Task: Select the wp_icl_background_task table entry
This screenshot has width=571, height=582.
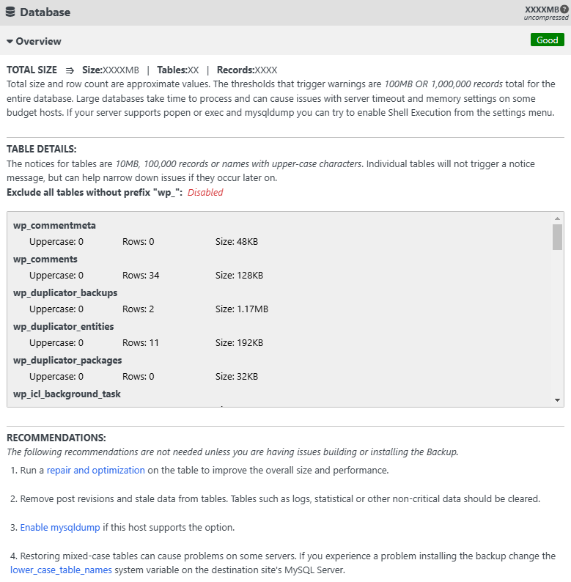Action: pyautogui.click(x=67, y=394)
